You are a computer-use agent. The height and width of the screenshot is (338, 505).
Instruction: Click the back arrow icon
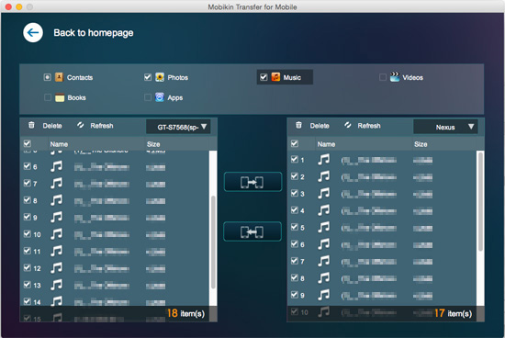[x=33, y=32]
